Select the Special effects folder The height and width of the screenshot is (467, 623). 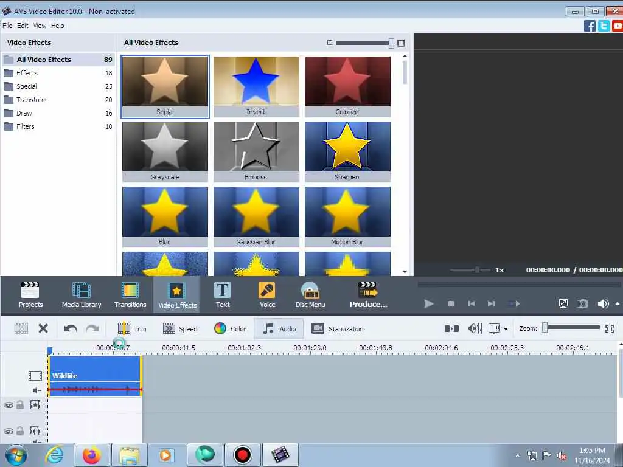[x=58, y=86]
